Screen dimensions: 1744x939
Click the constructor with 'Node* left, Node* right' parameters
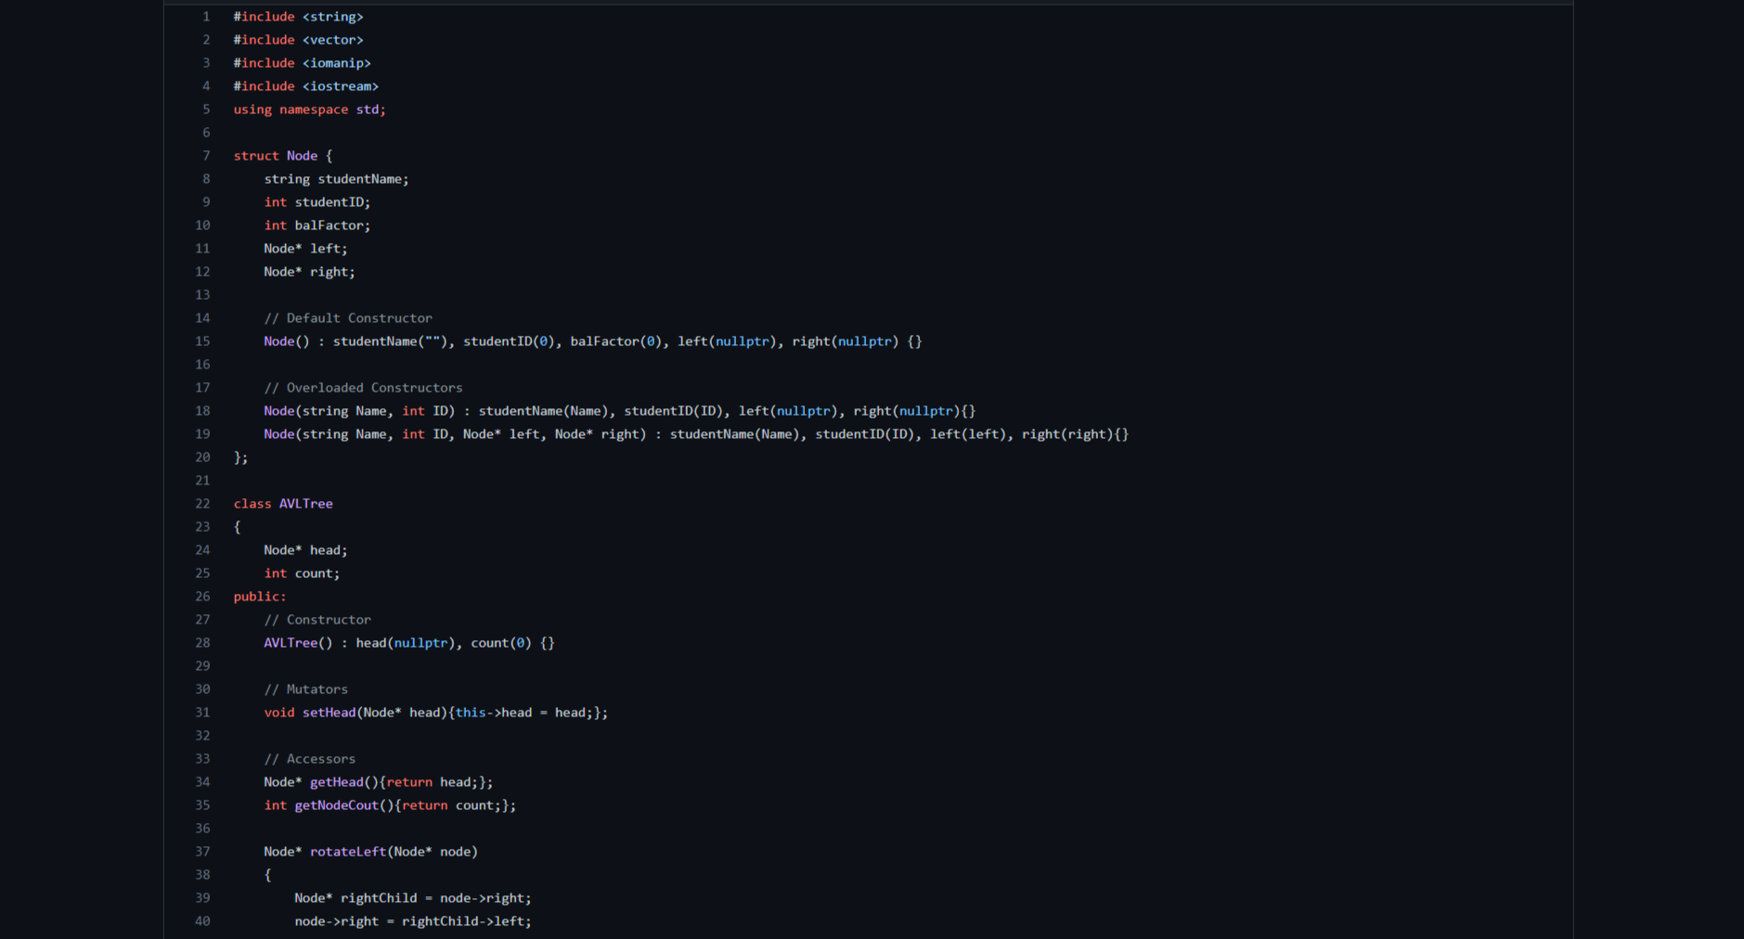(696, 434)
